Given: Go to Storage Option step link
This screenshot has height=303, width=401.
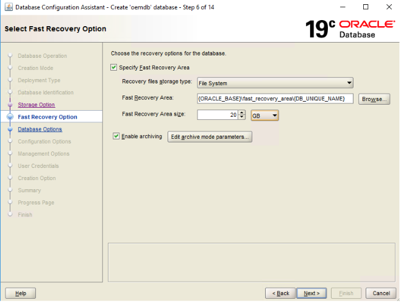Looking at the screenshot, I should click(36, 105).
